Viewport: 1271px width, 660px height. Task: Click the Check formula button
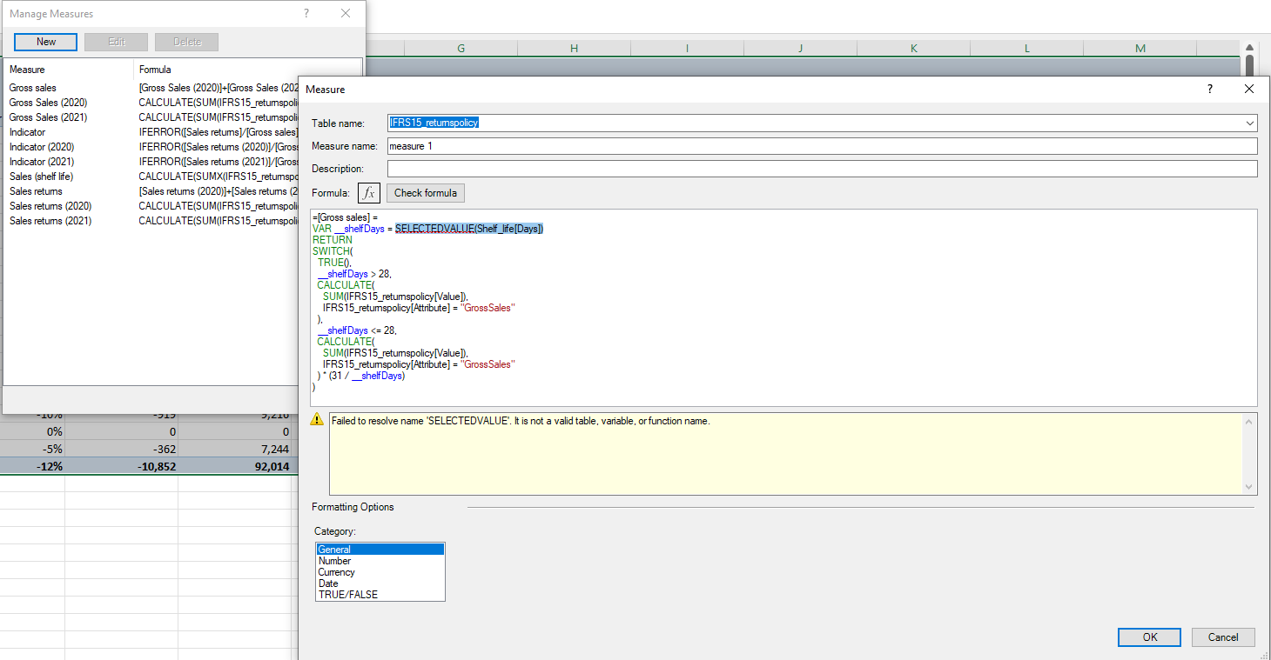426,193
